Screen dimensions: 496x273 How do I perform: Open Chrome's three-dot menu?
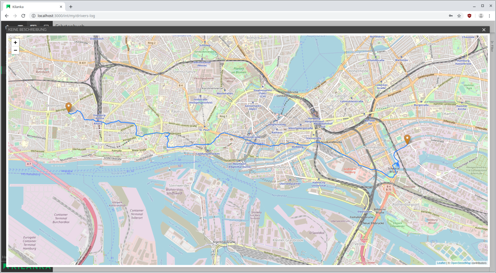(490, 16)
